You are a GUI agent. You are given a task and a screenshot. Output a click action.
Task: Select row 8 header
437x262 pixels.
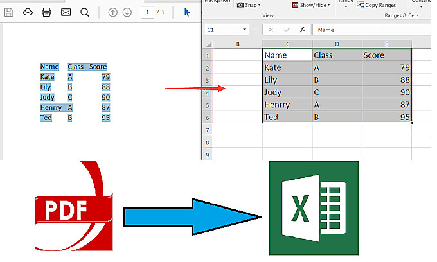click(208, 143)
